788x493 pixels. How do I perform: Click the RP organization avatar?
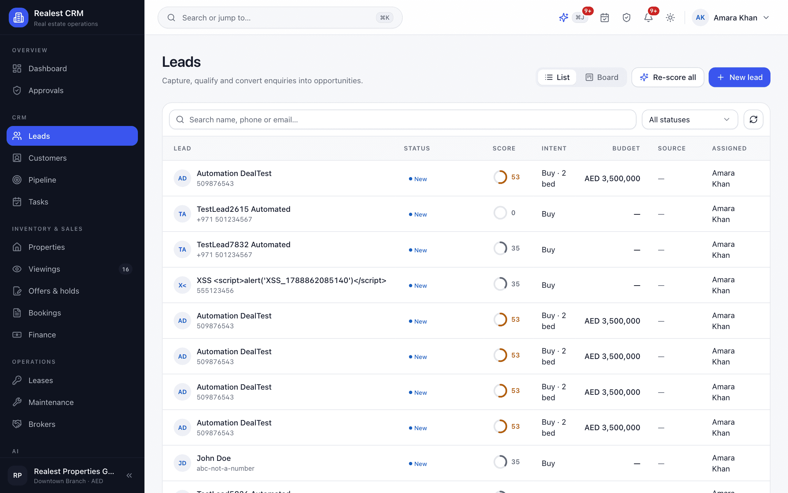click(x=18, y=475)
